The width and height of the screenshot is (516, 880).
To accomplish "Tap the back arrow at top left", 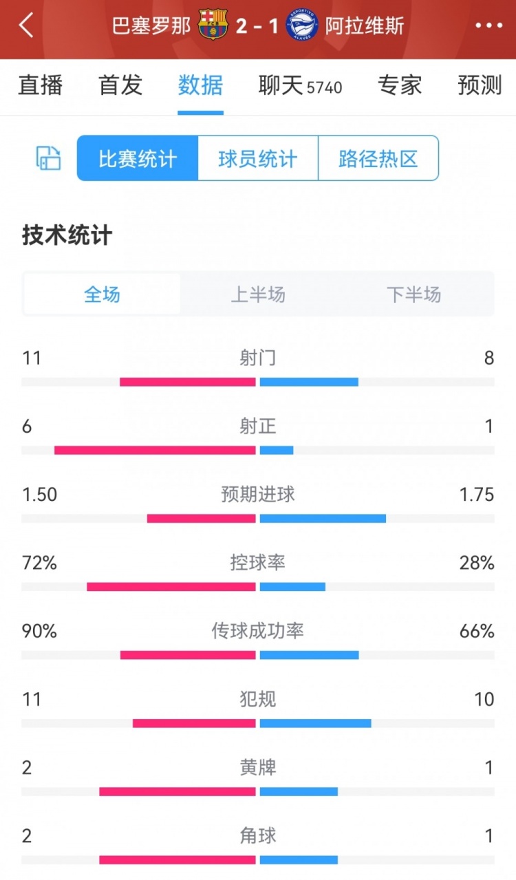I will (x=27, y=26).
